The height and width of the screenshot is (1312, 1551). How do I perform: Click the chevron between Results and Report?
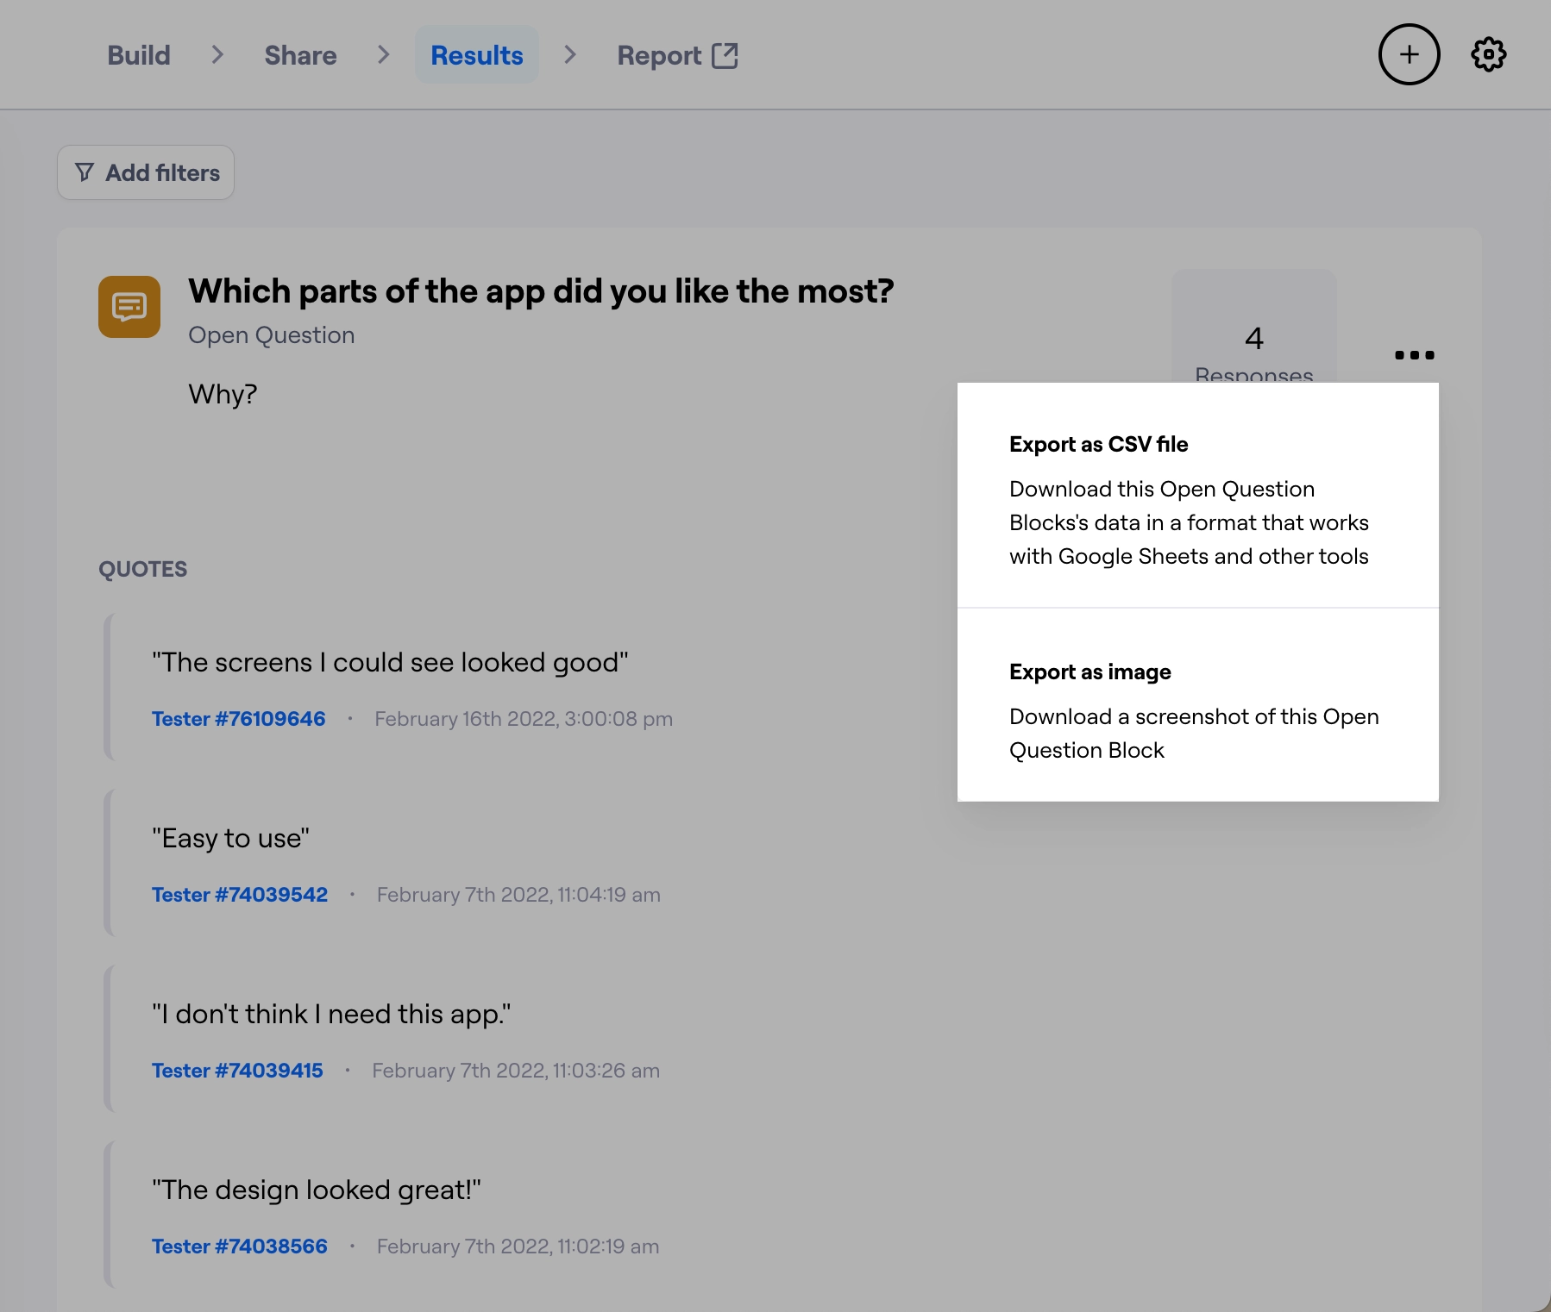[x=570, y=55]
